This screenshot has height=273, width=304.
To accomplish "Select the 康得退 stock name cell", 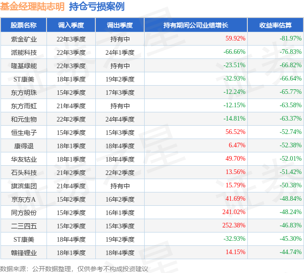I will [23, 146].
